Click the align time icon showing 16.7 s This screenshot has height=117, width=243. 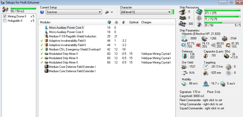pyautogui.click(x=205, y=84)
